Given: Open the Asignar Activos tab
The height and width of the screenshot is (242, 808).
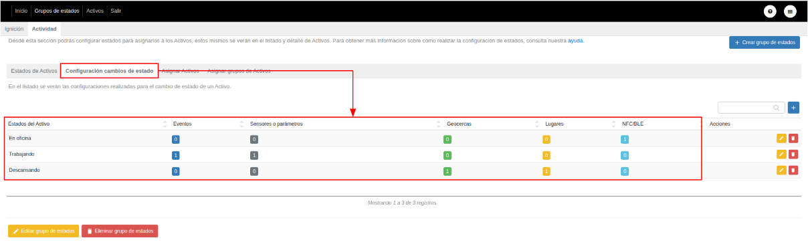Looking at the screenshot, I should 181,70.
